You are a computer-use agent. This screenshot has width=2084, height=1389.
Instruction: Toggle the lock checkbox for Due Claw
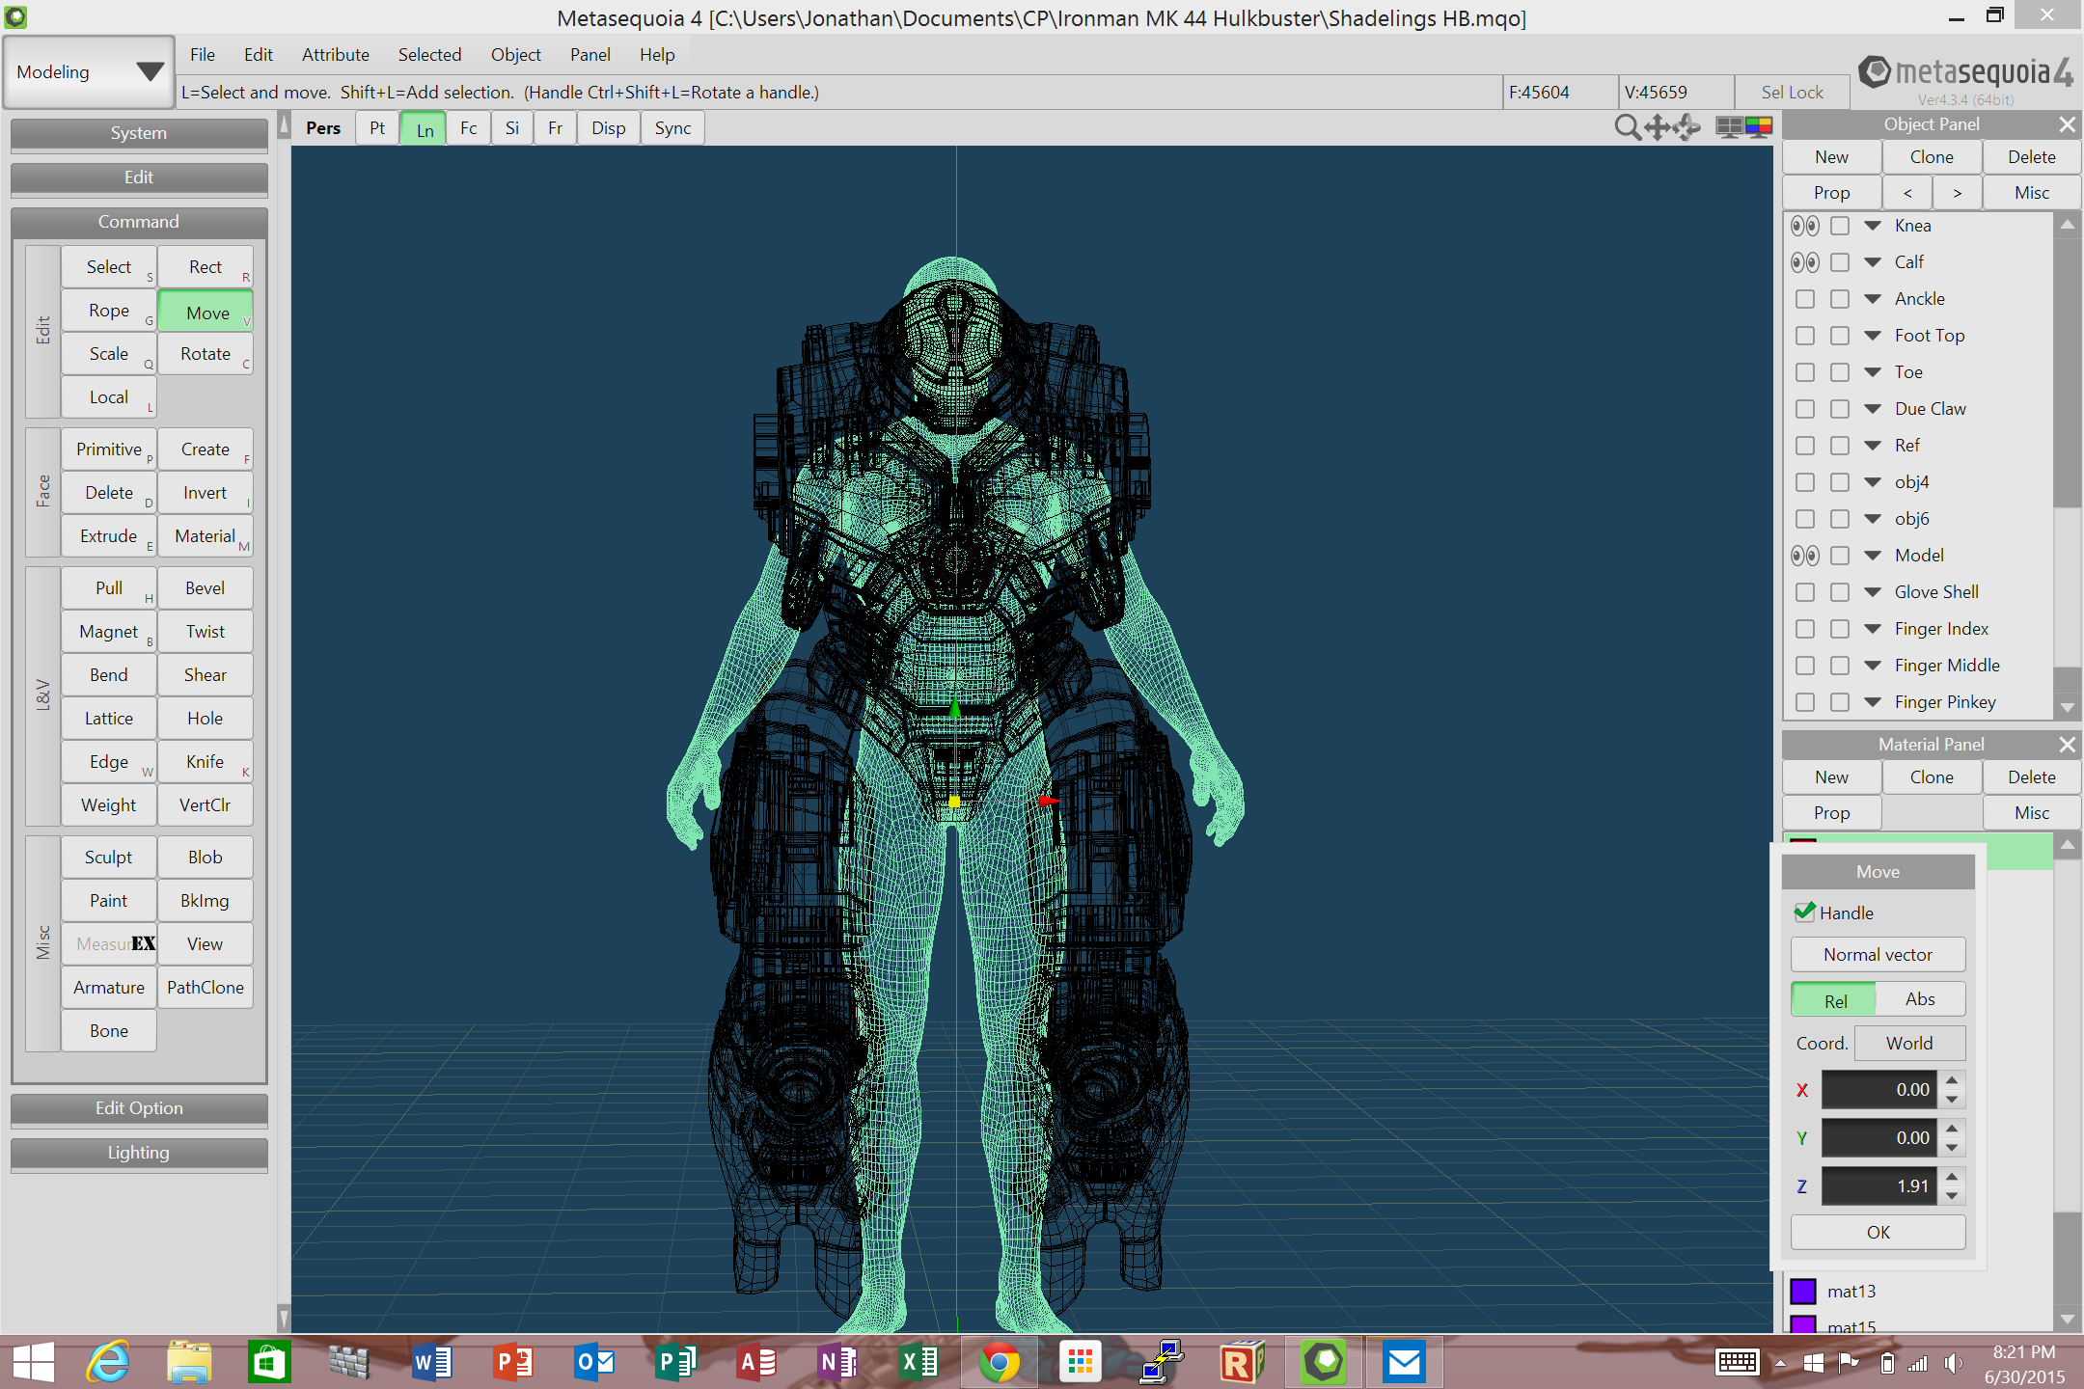(1840, 409)
